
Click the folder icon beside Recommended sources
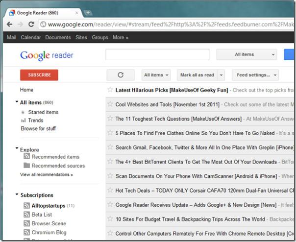click(26, 165)
